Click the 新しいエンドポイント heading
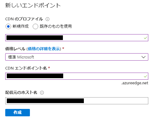156x120 pixels. pyautogui.click(x=33, y=5)
